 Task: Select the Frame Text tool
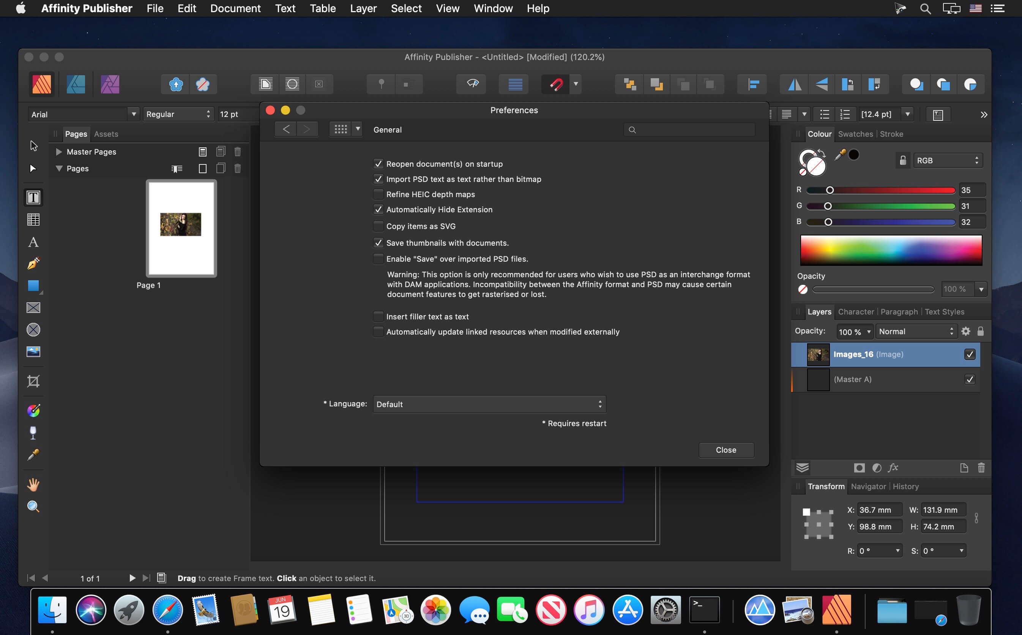coord(33,197)
